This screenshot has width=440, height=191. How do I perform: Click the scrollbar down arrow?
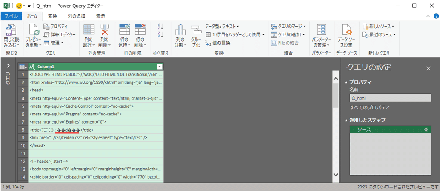click(336, 174)
